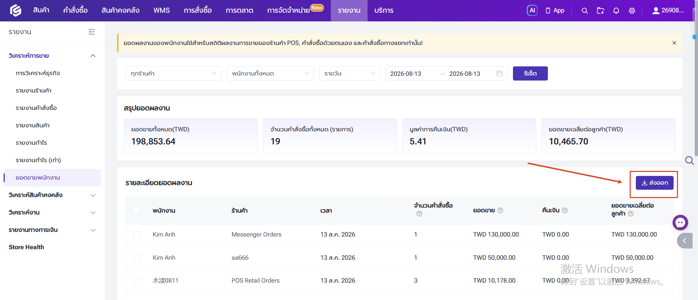
Task: Close the yellow notice banner
Action: (674, 43)
